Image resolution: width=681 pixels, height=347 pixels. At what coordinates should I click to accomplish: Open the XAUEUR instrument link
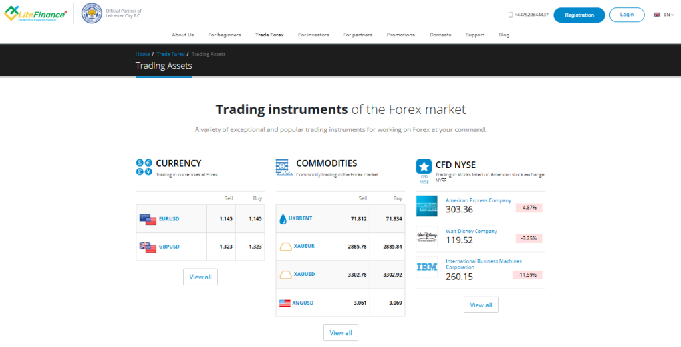(304, 246)
